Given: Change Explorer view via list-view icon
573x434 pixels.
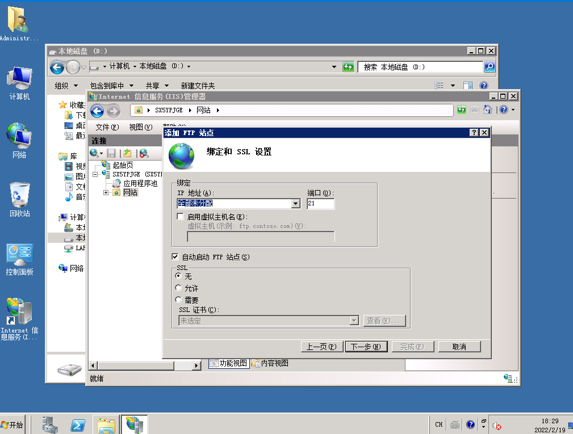Looking at the screenshot, I should (x=439, y=86).
